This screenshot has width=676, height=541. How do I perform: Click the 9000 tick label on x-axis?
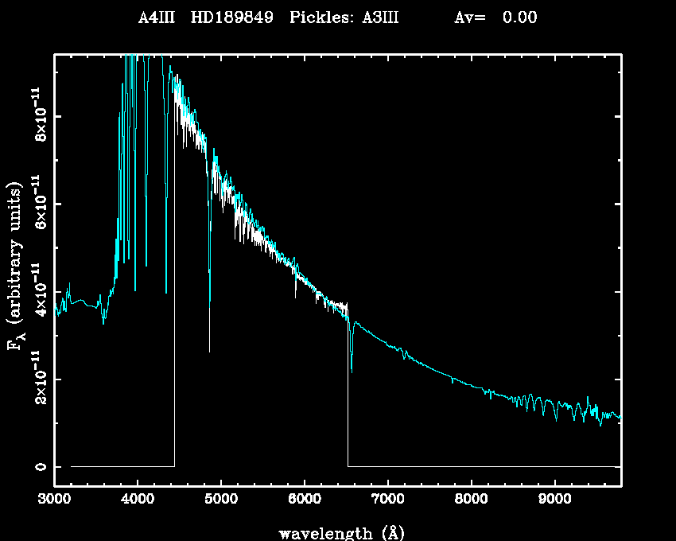click(x=554, y=500)
